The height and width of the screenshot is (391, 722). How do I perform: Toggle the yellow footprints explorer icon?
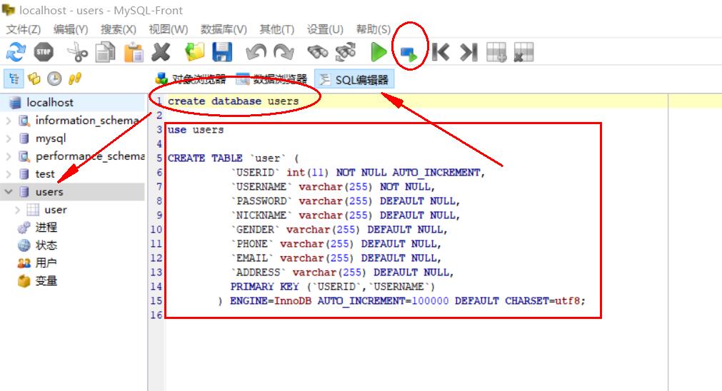click(74, 78)
